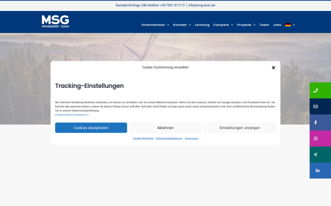Click the MSG Krandienst GmbH logo
This screenshot has width=331, height=206.
(55, 21)
